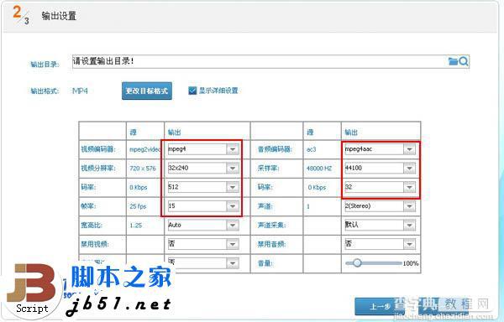
Task: Open the 视频分辨率 dropdown showing 32x240
Action: [203, 168]
